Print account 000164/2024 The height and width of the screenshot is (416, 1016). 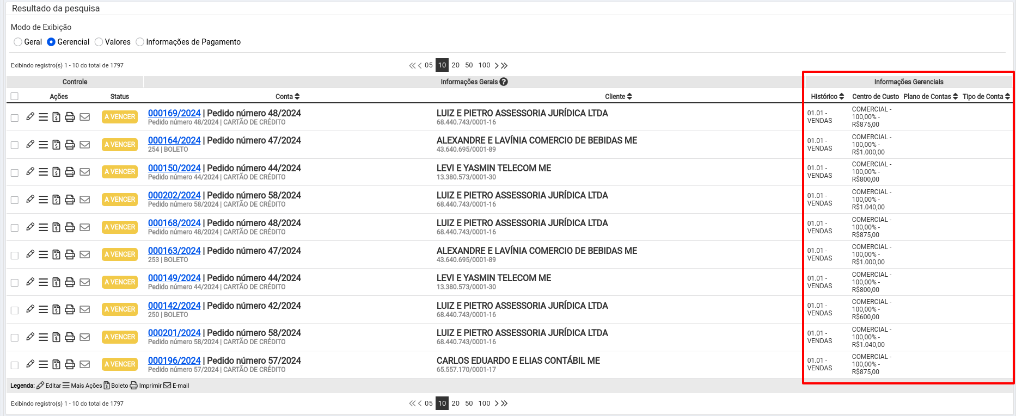pos(70,145)
